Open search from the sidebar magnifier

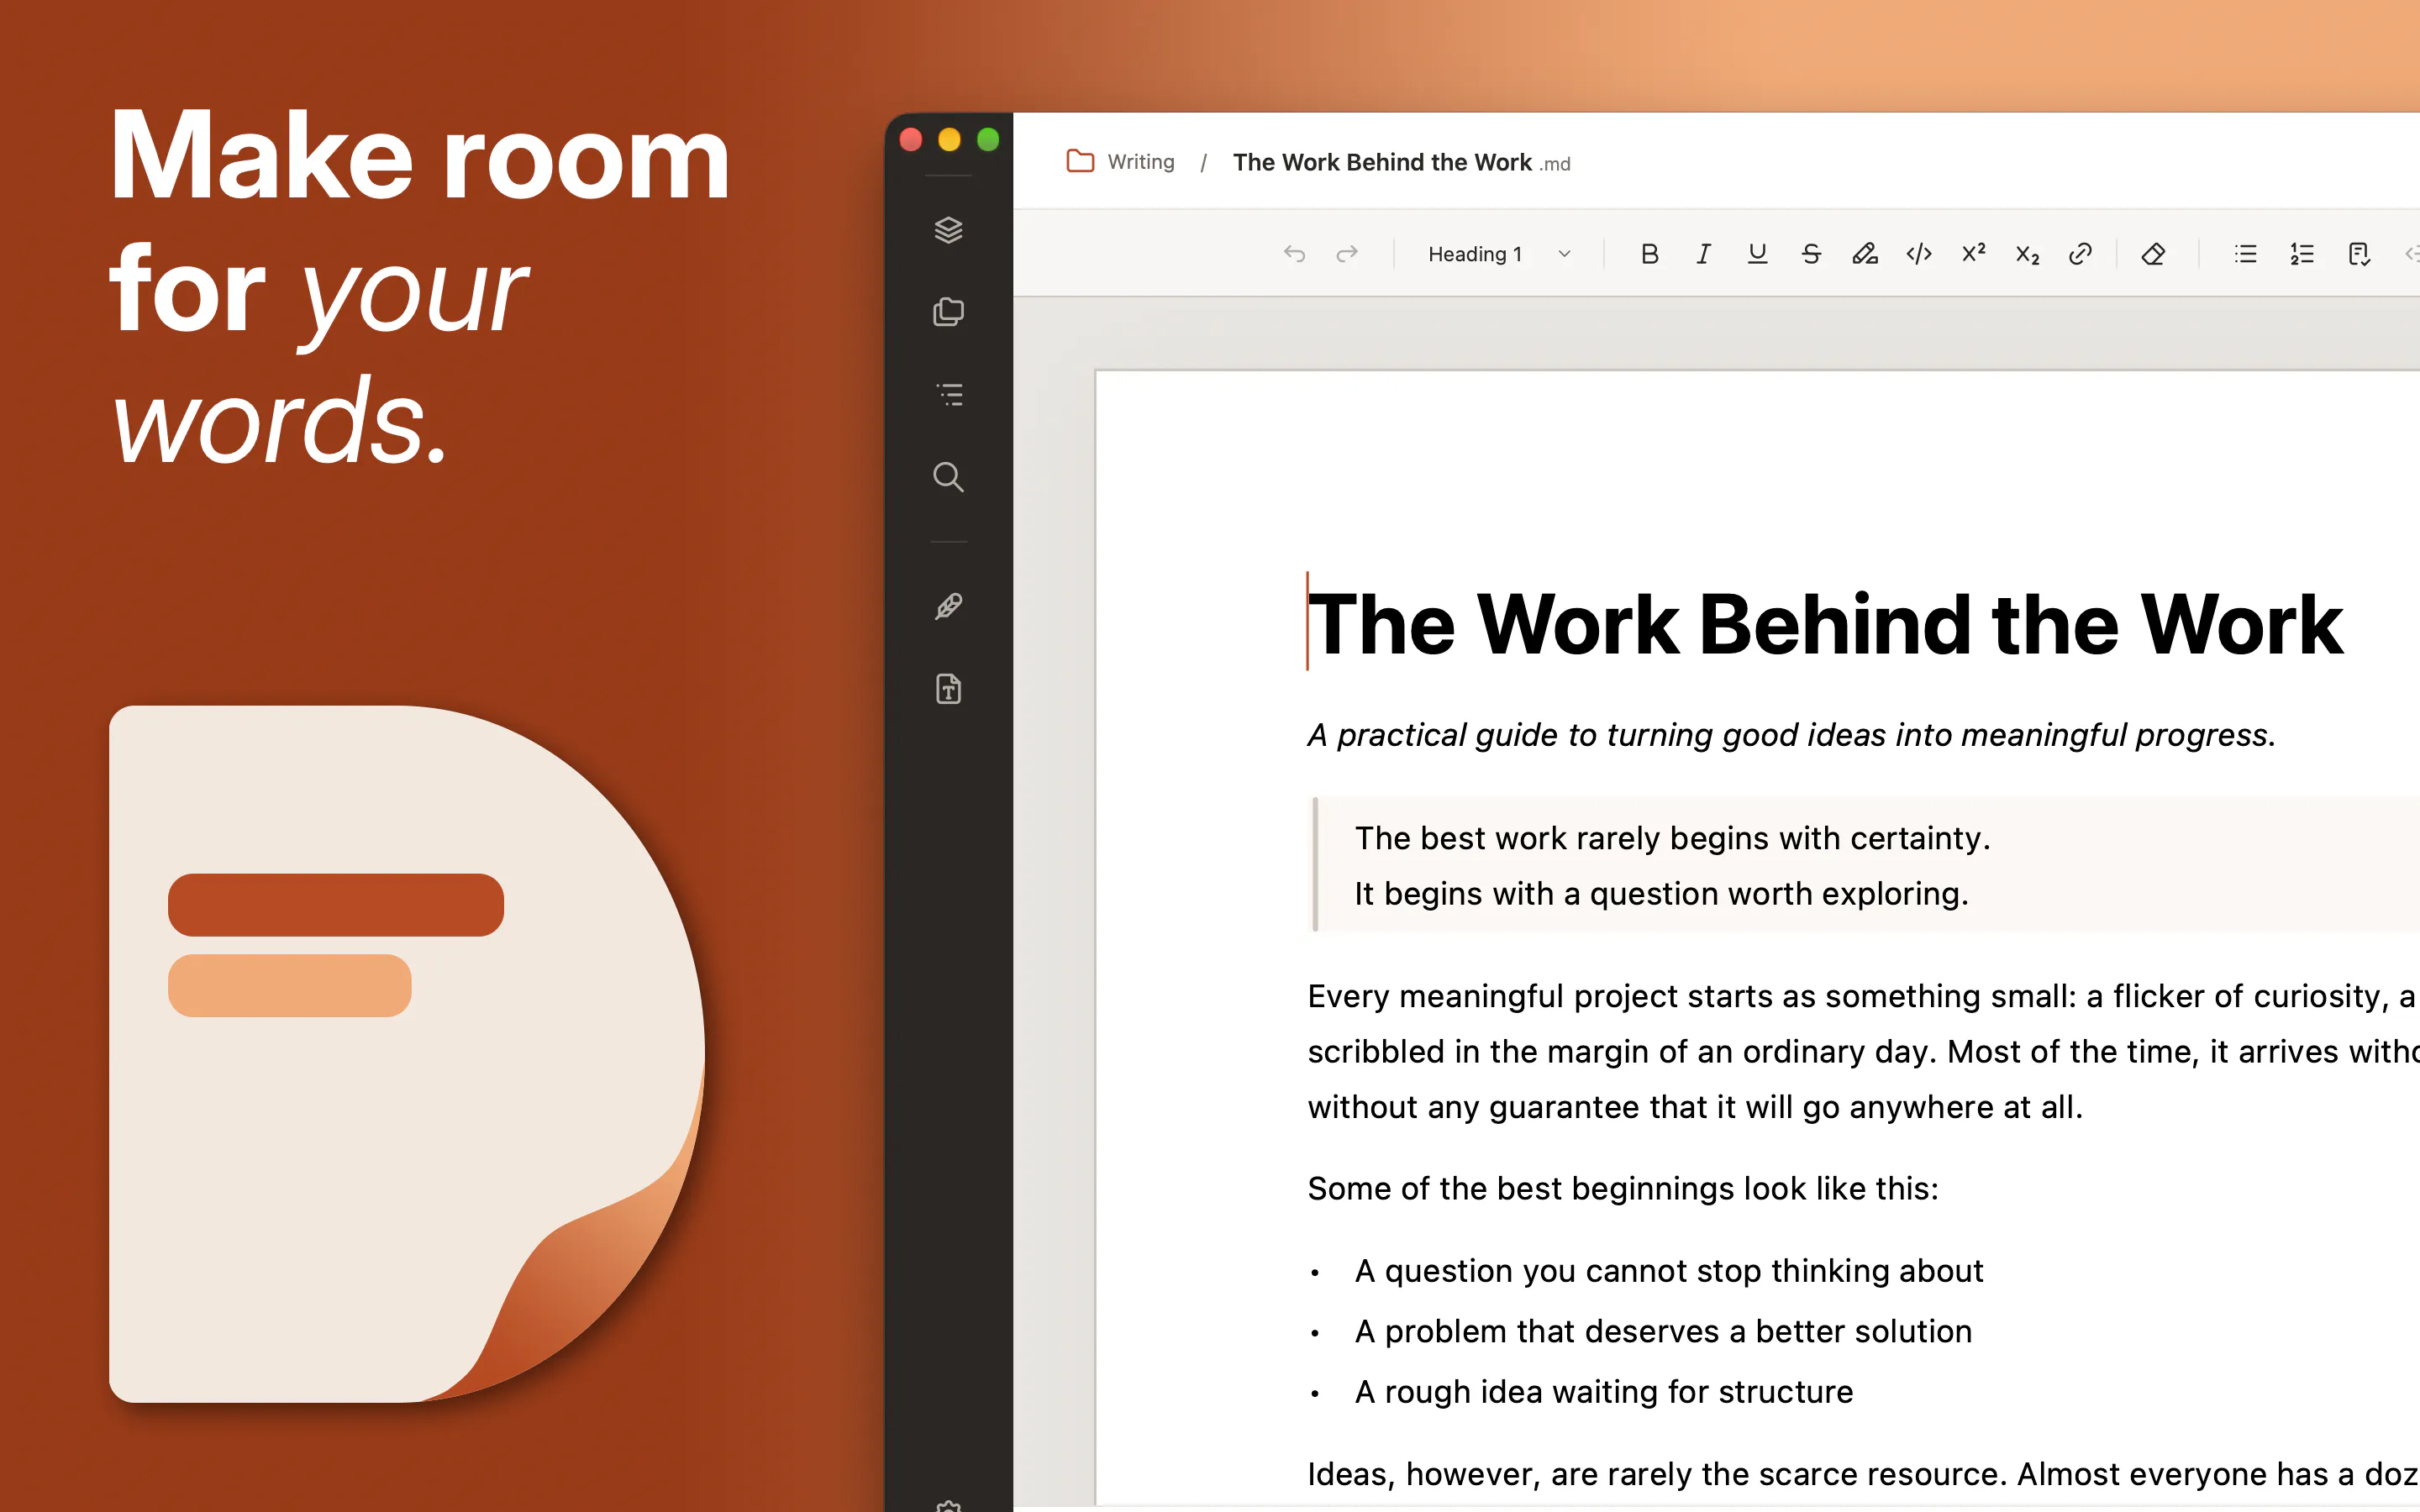pyautogui.click(x=948, y=477)
